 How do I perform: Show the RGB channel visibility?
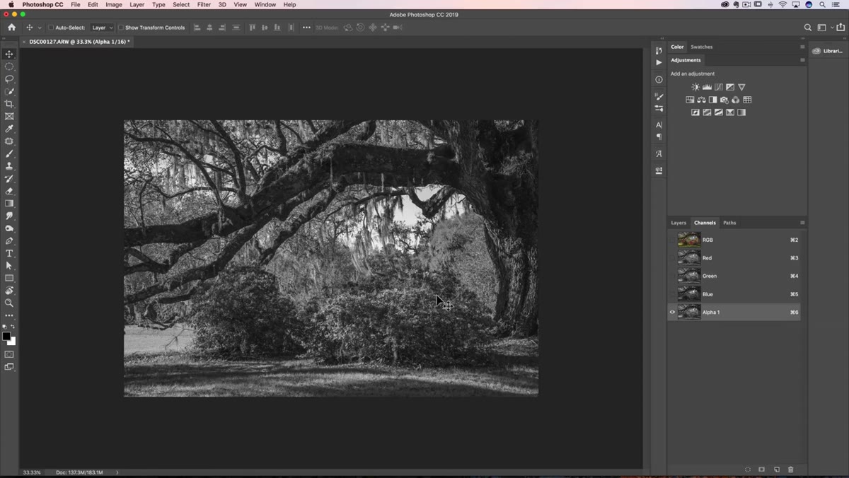click(x=672, y=240)
